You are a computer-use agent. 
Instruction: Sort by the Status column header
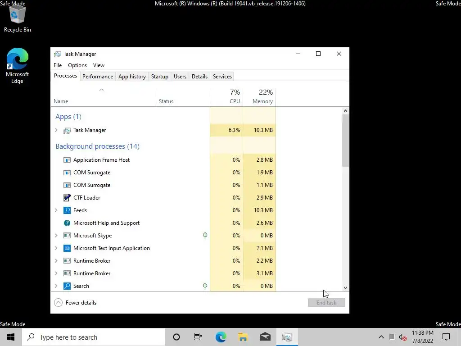183,97
